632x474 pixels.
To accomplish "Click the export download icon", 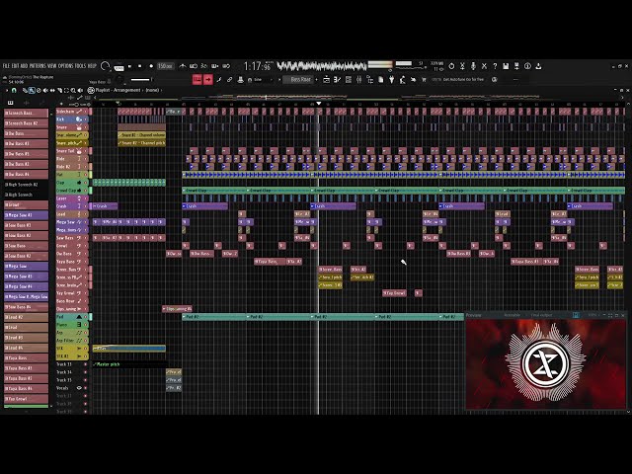I will (538, 66).
